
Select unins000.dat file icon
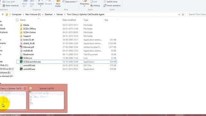coord(21,65)
